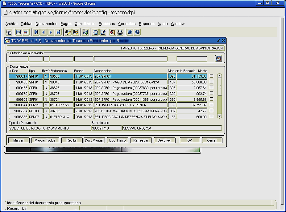
Task: Click the Devolver button
Action: pyautogui.click(x=164, y=140)
